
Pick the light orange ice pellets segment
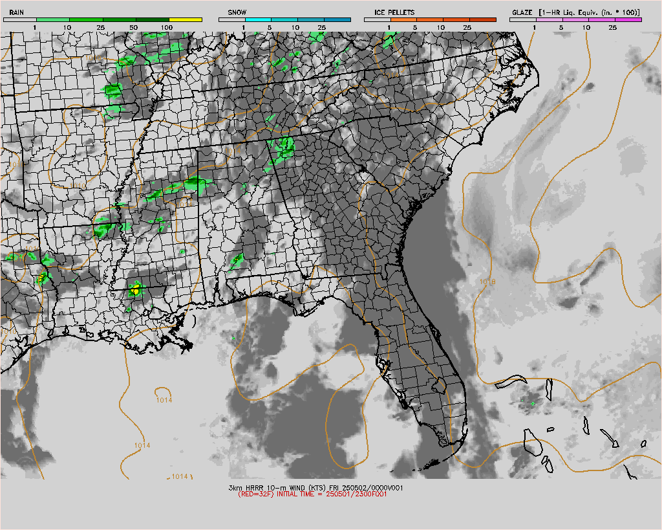pos(403,20)
